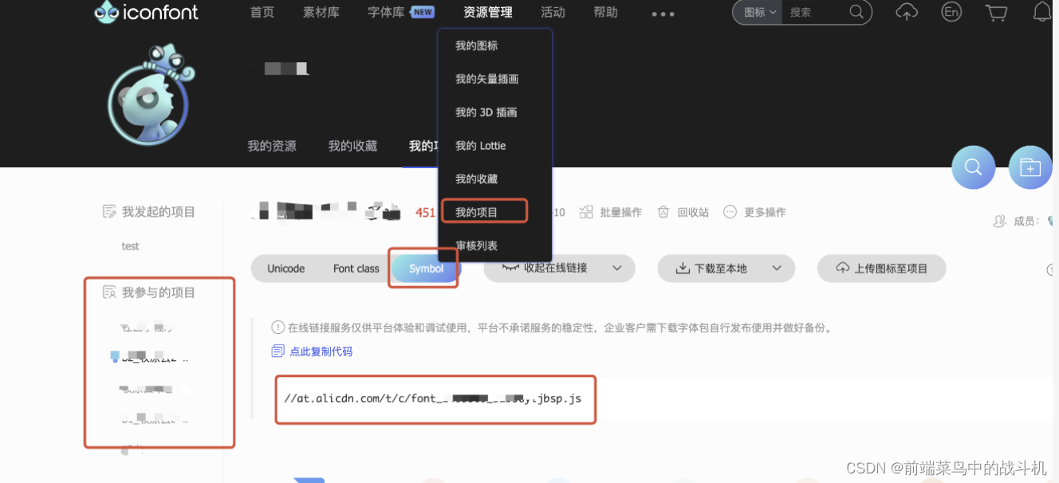The width and height of the screenshot is (1059, 483).
Task: Click the 点此复制代码 copy link
Action: pyautogui.click(x=321, y=351)
